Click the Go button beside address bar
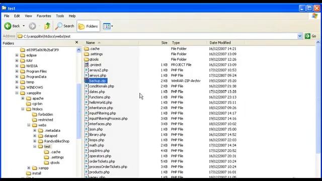 tap(310, 36)
